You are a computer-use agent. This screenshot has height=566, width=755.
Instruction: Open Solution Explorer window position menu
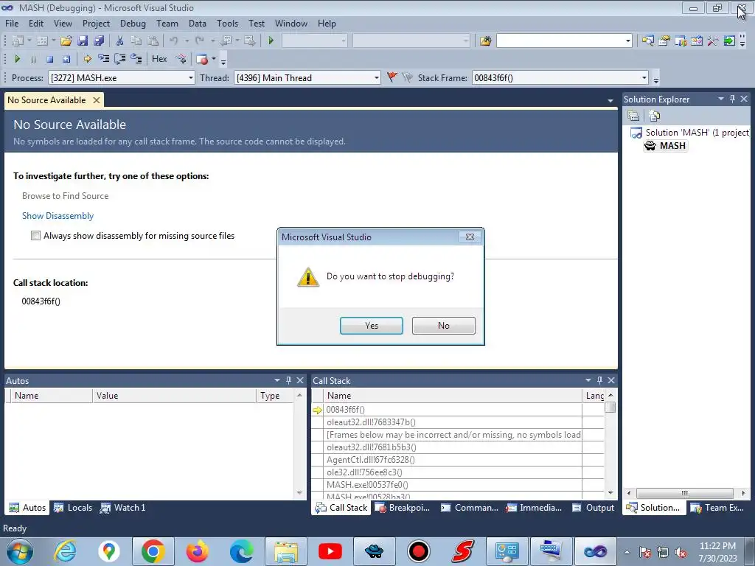pyautogui.click(x=721, y=99)
